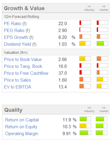Open the Price to Free Cashflow link

click(26, 73)
